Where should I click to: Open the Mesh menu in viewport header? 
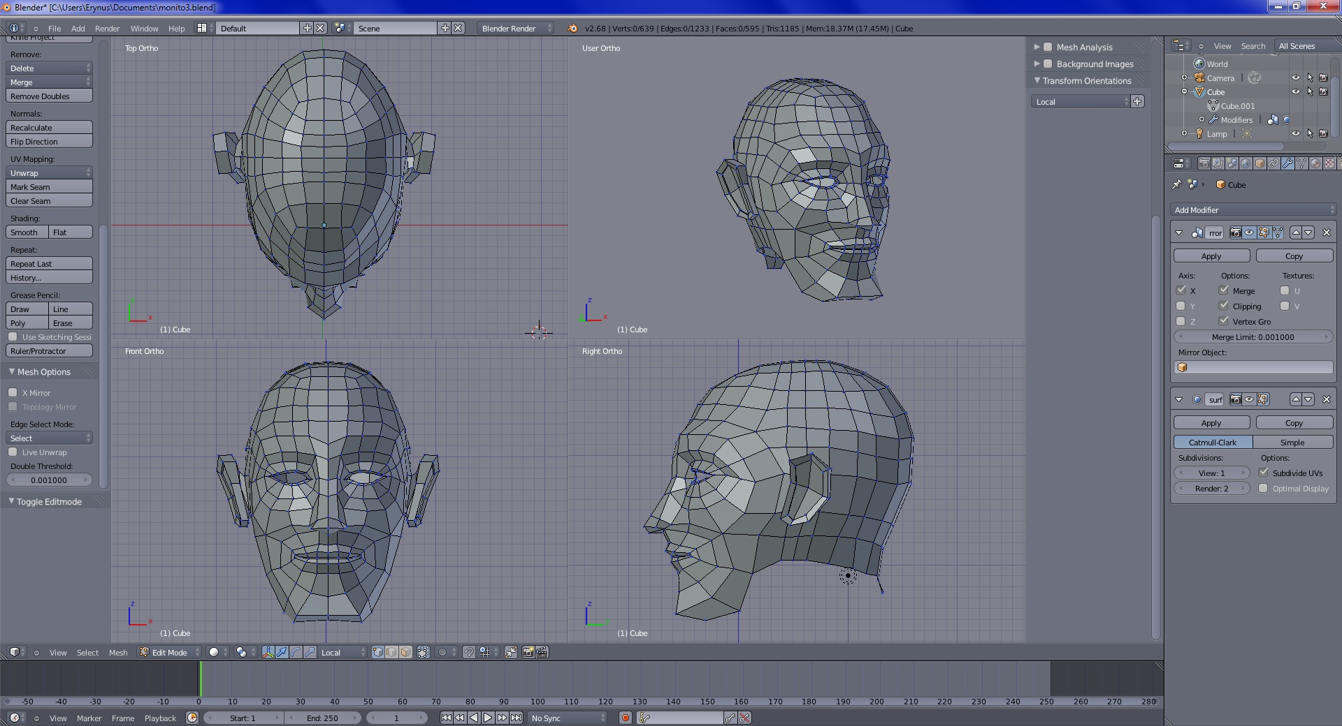click(x=118, y=652)
